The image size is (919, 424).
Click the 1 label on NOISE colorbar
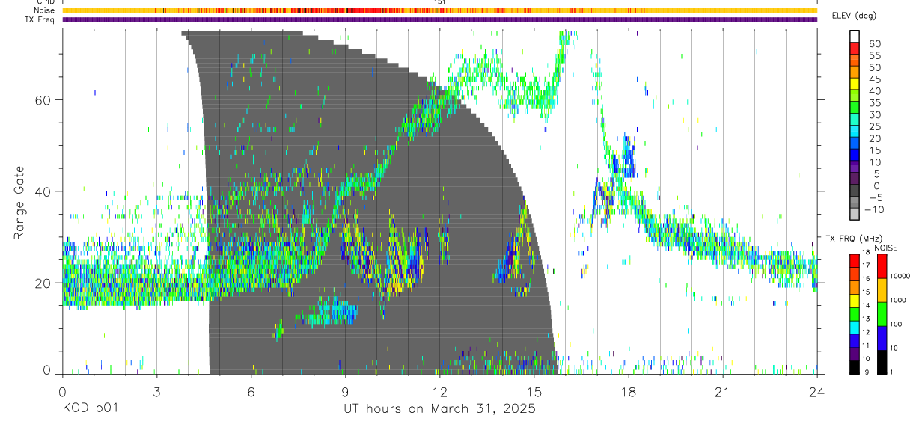point(892,372)
